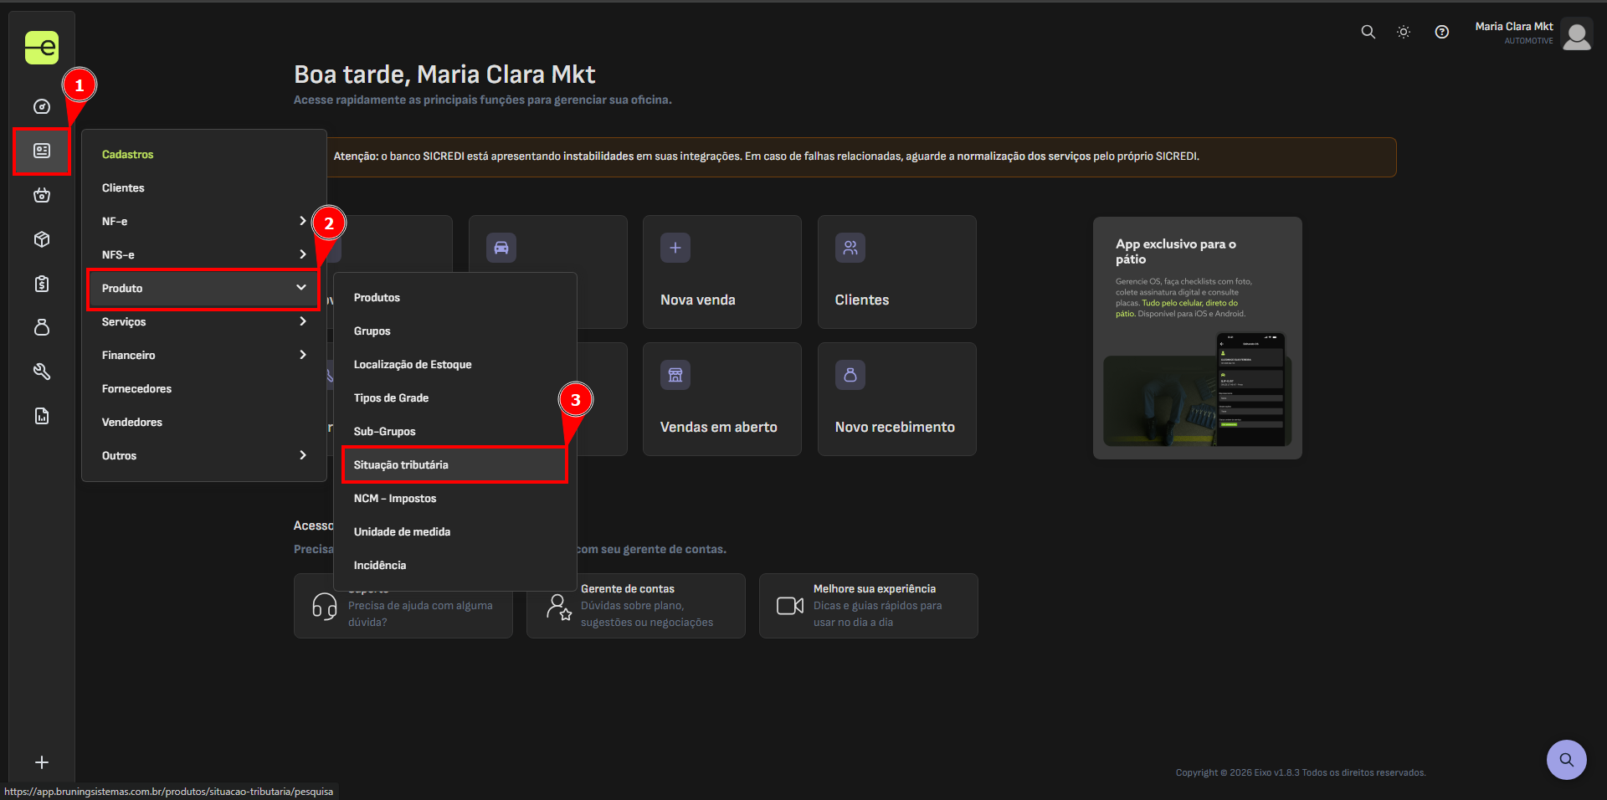This screenshot has width=1607, height=800.
Task: Open the Vendas em aberto card
Action: tap(722, 399)
